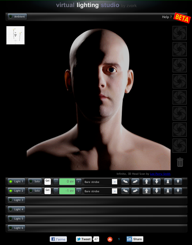Solo Light 2
192x245 pixels.
coord(35,191)
